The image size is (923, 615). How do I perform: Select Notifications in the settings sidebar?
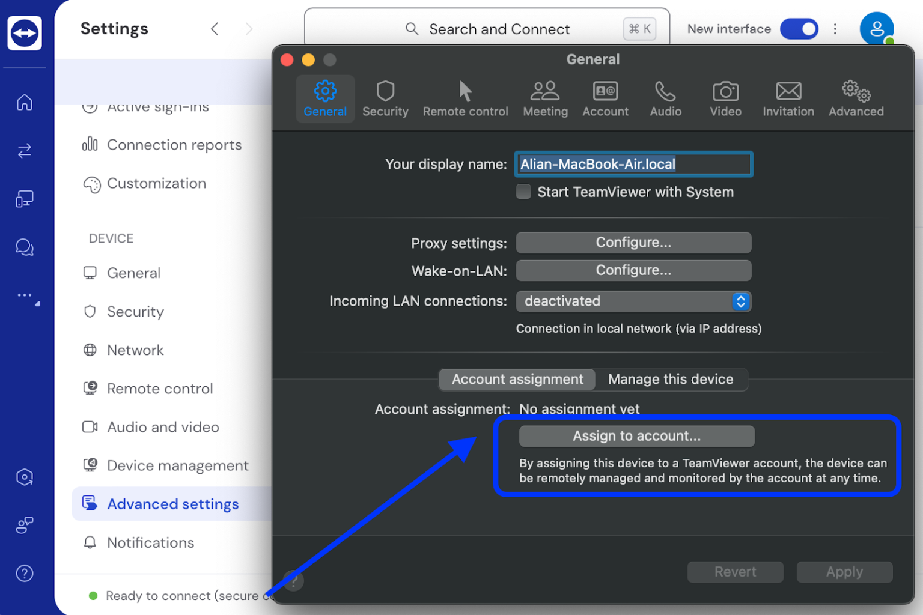pos(150,542)
